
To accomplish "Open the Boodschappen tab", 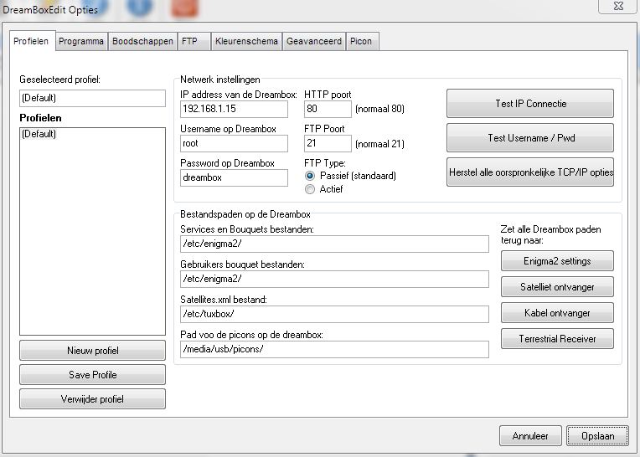I will [143, 42].
